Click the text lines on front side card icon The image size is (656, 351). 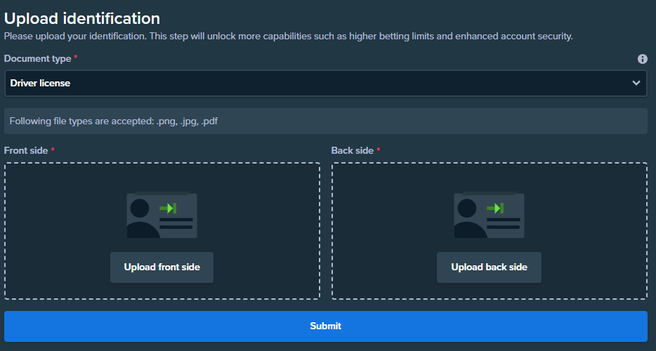[176, 223]
